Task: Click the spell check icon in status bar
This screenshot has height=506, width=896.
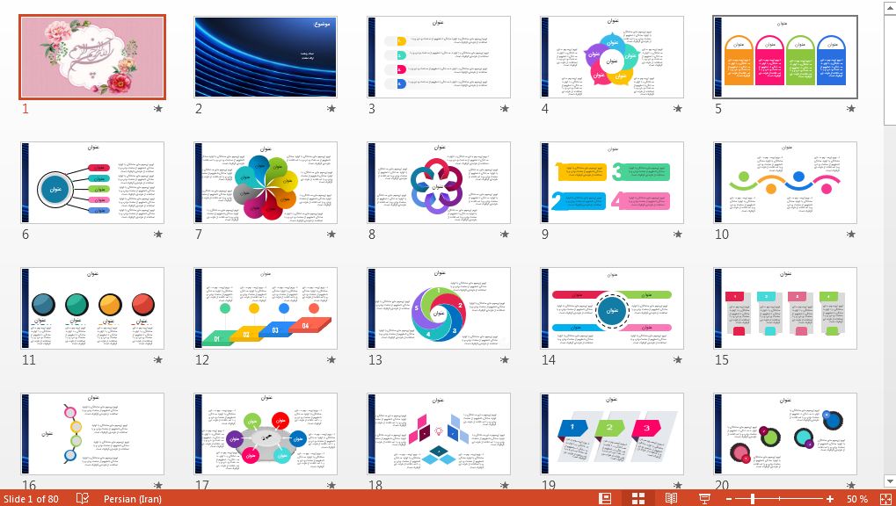Action: tap(83, 498)
